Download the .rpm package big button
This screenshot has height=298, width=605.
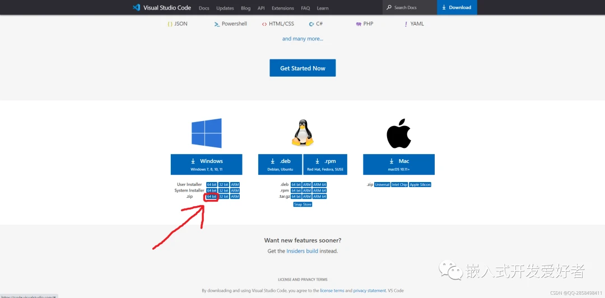click(x=325, y=165)
